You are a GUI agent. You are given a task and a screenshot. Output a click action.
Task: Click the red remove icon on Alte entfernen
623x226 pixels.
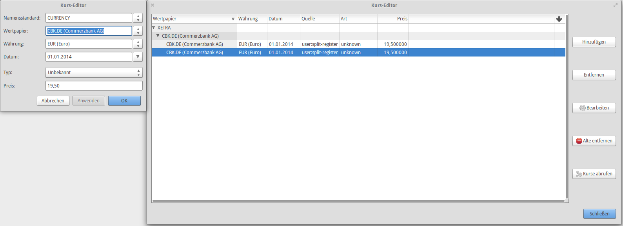point(579,141)
